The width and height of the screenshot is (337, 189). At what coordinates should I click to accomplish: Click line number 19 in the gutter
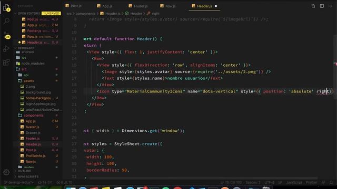(x=74, y=91)
